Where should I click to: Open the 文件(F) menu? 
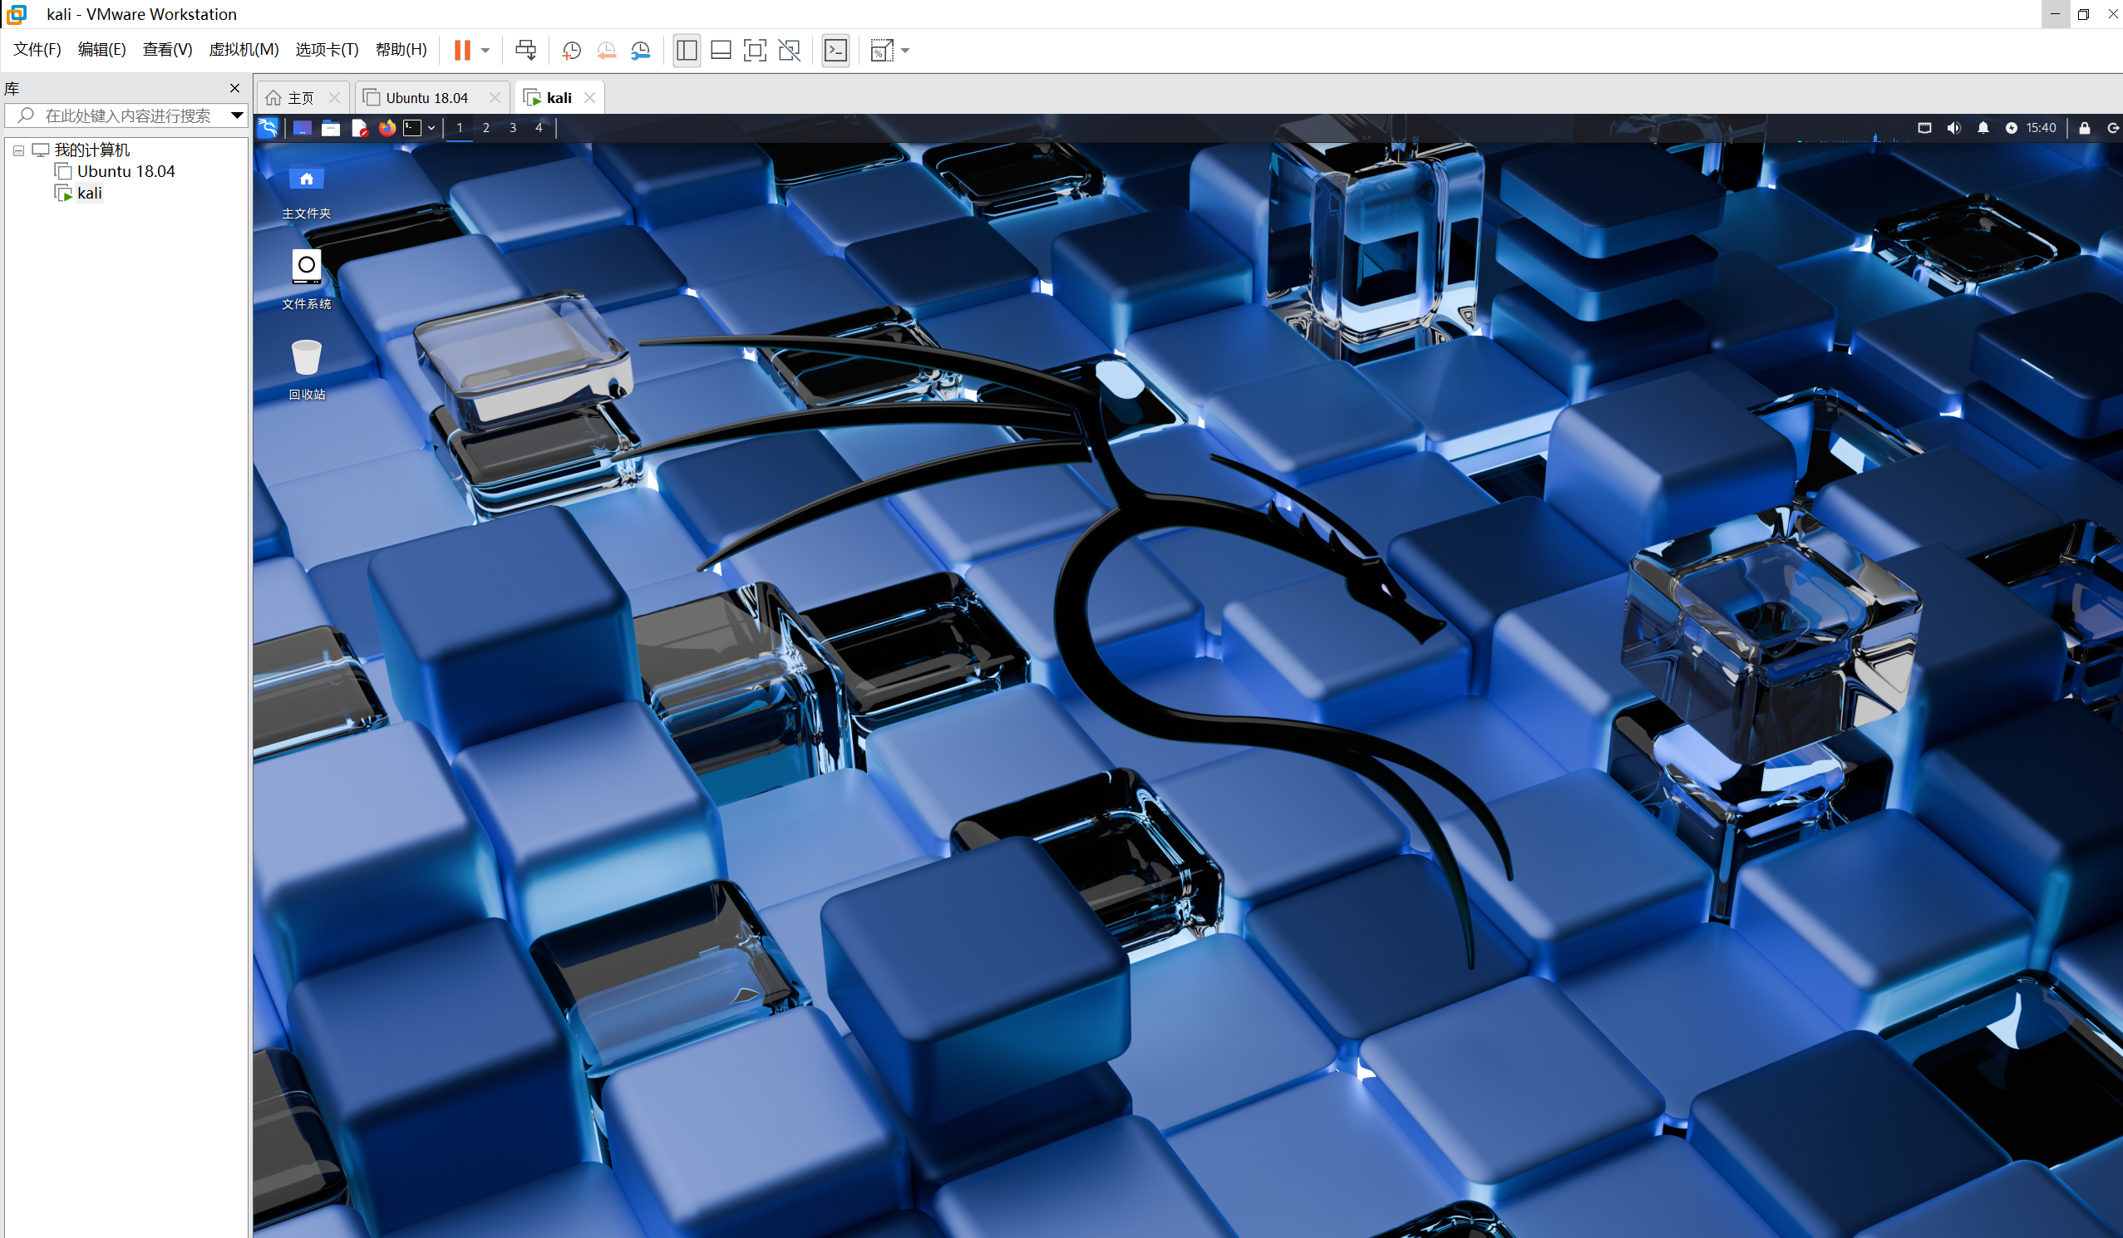pos(37,50)
